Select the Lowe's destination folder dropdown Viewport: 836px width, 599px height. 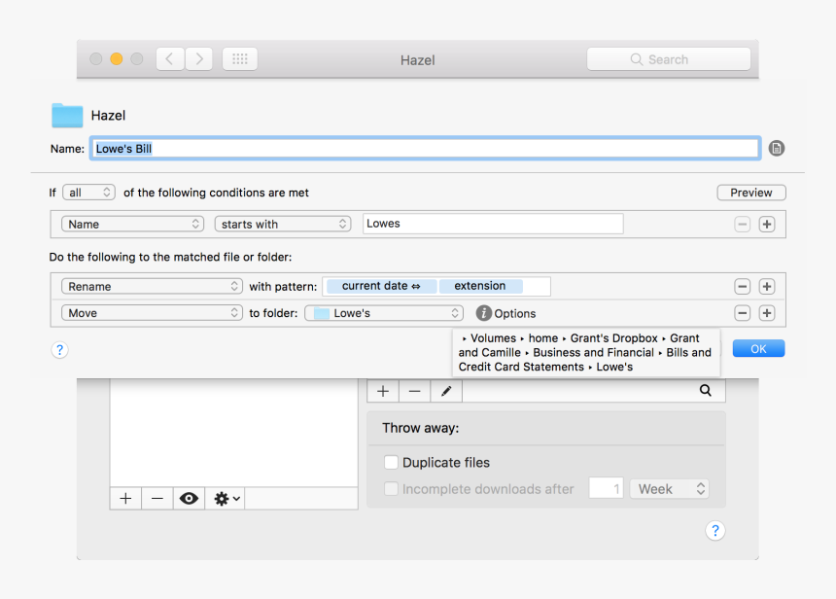tap(383, 313)
